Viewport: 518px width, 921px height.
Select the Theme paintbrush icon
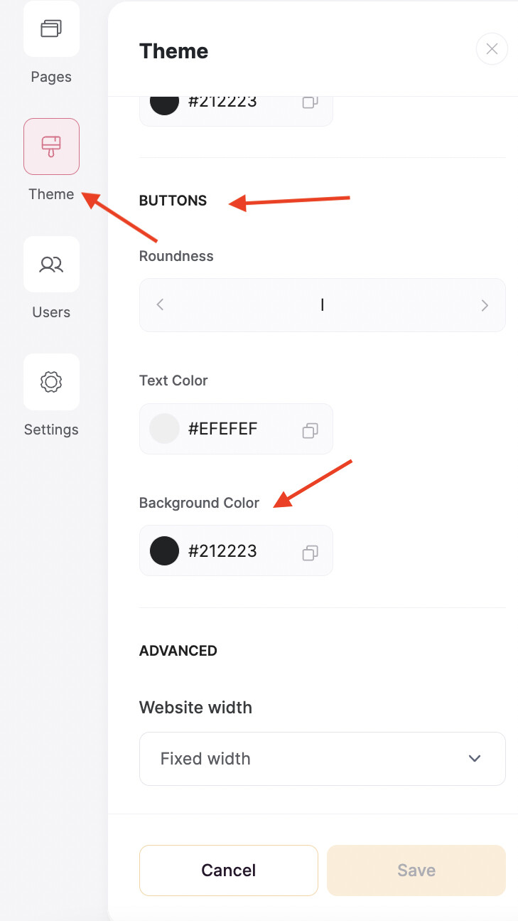51,147
